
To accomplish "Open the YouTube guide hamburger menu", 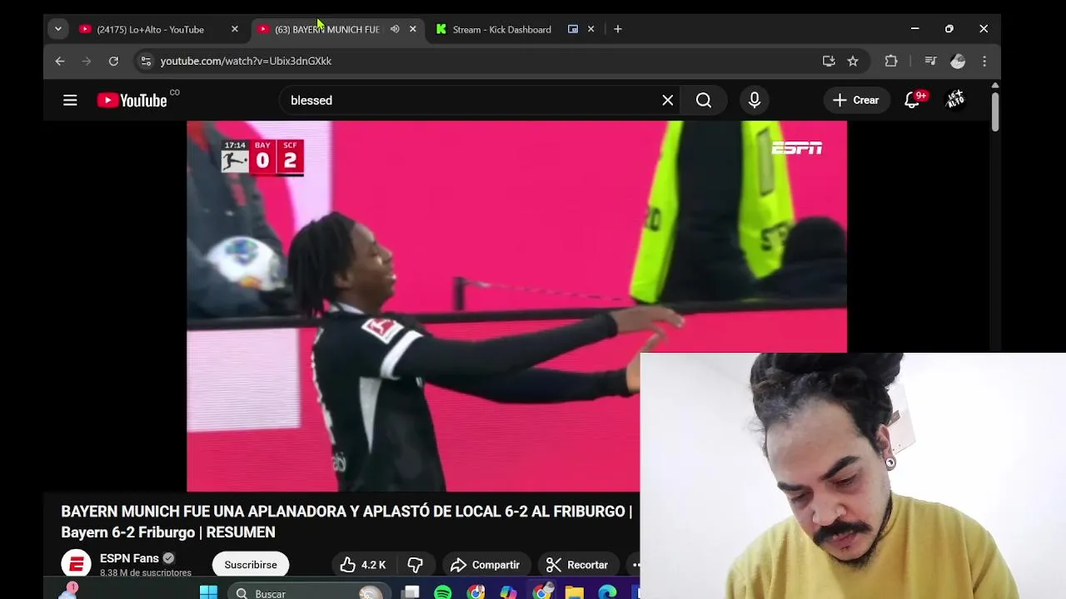I will pos(70,101).
